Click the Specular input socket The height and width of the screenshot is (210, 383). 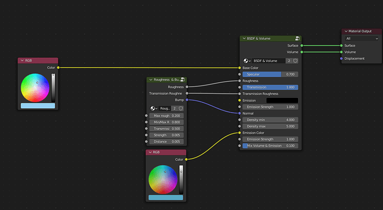pos(240,74)
